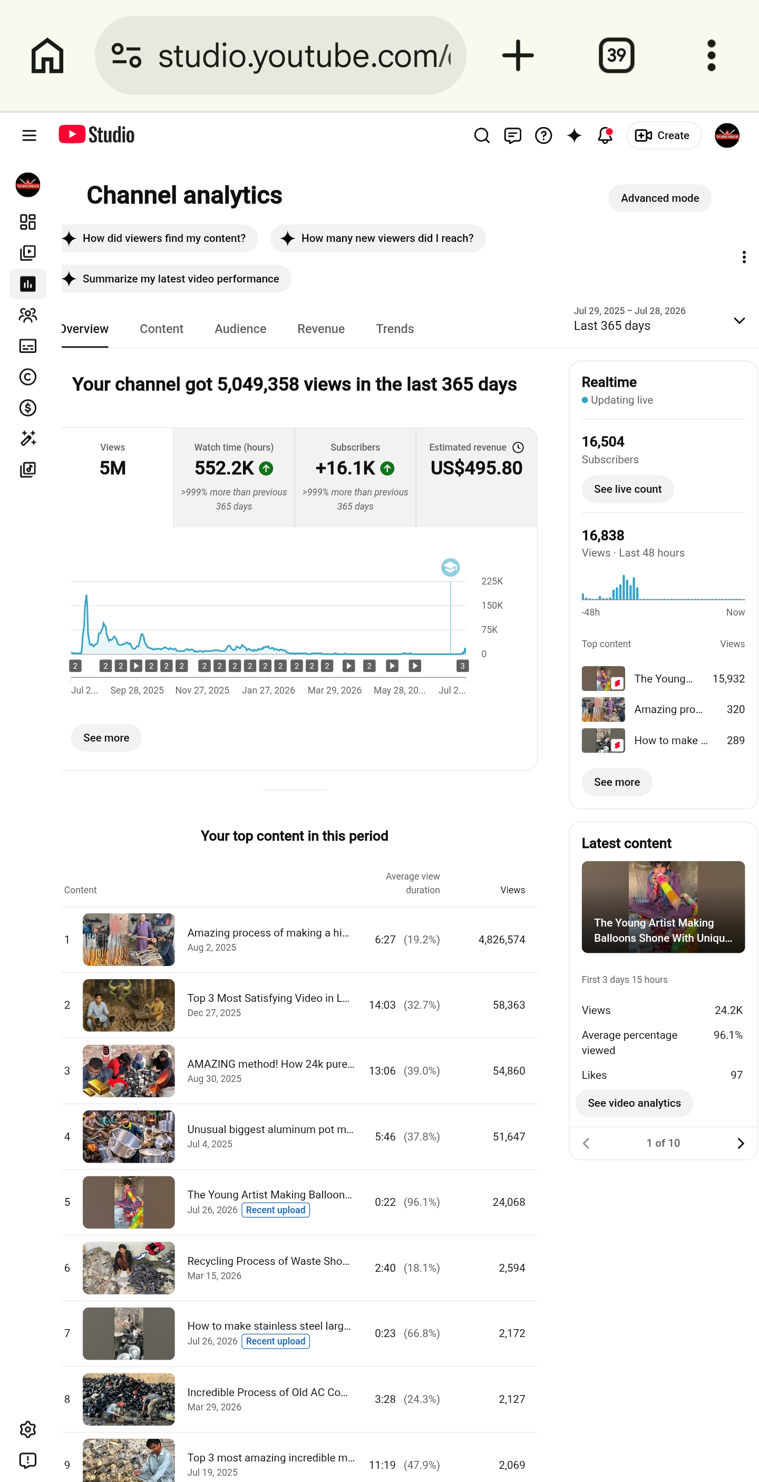Go to previous latest content card arrow
This screenshot has height=1482, width=759.
click(586, 1143)
